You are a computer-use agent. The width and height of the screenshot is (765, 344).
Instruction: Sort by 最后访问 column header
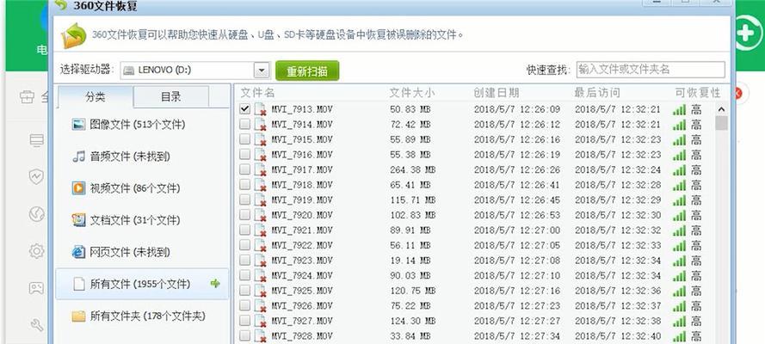(597, 93)
